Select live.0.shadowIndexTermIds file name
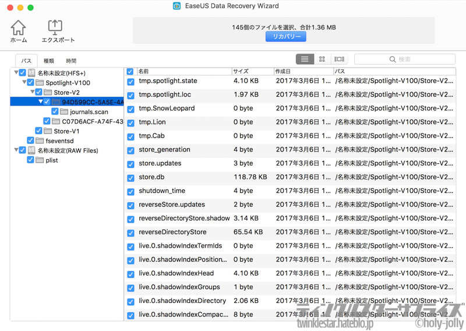This screenshot has width=466, height=331. (x=181, y=246)
